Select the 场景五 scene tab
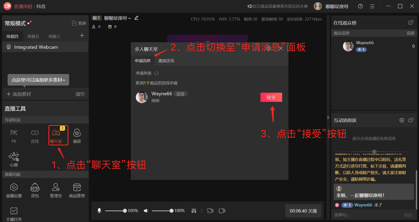Screen dimensions: 419x222 pyautogui.click(x=33, y=36)
